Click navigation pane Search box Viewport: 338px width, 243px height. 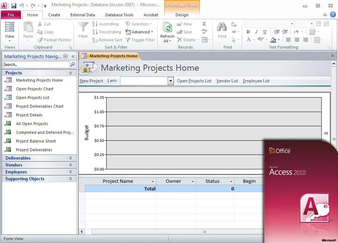pyautogui.click(x=36, y=65)
